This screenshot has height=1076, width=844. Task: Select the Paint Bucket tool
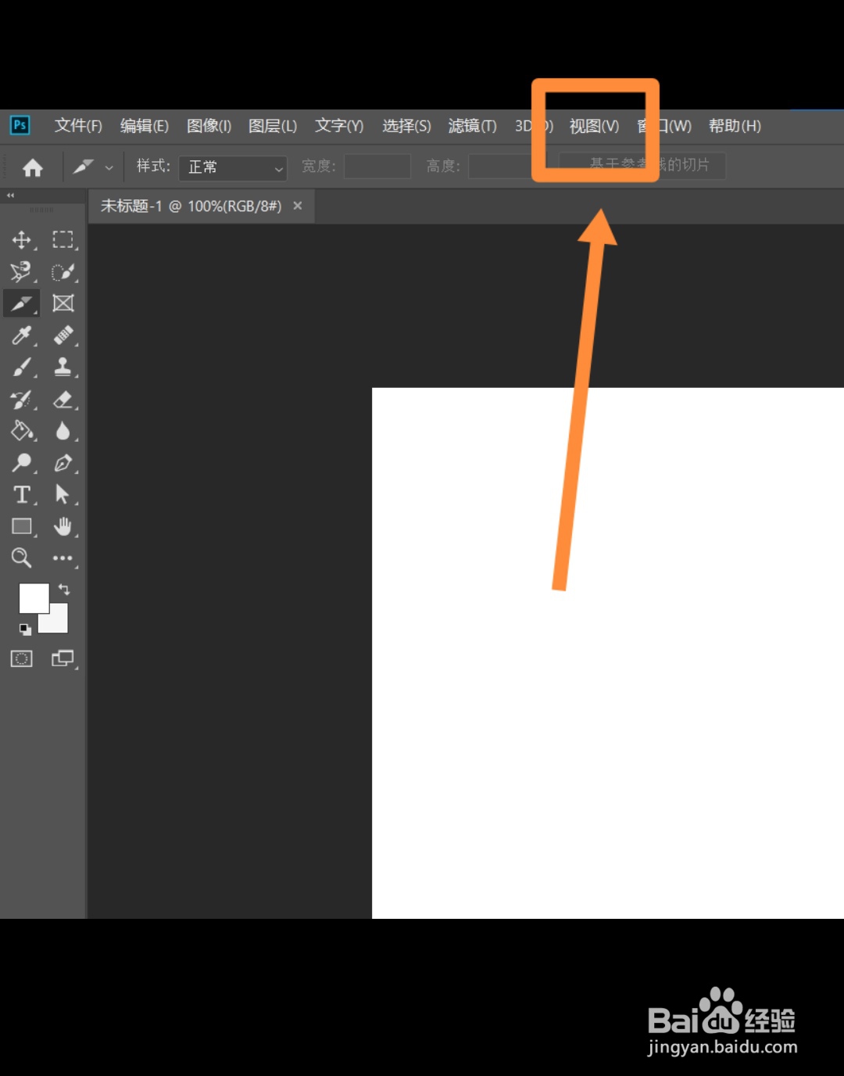click(x=22, y=431)
